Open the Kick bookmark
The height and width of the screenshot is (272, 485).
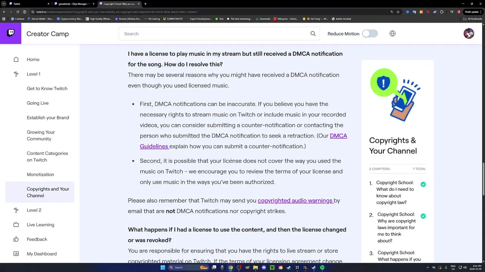pos(219,19)
